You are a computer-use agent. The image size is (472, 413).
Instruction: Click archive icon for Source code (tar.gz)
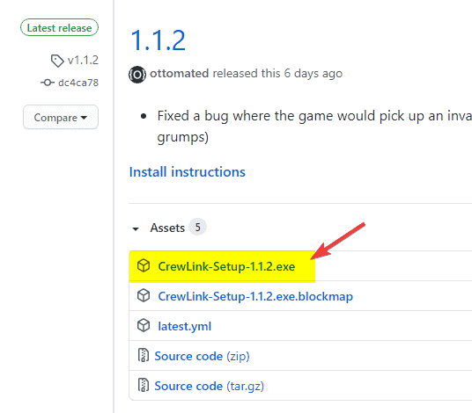pyautogui.click(x=144, y=385)
